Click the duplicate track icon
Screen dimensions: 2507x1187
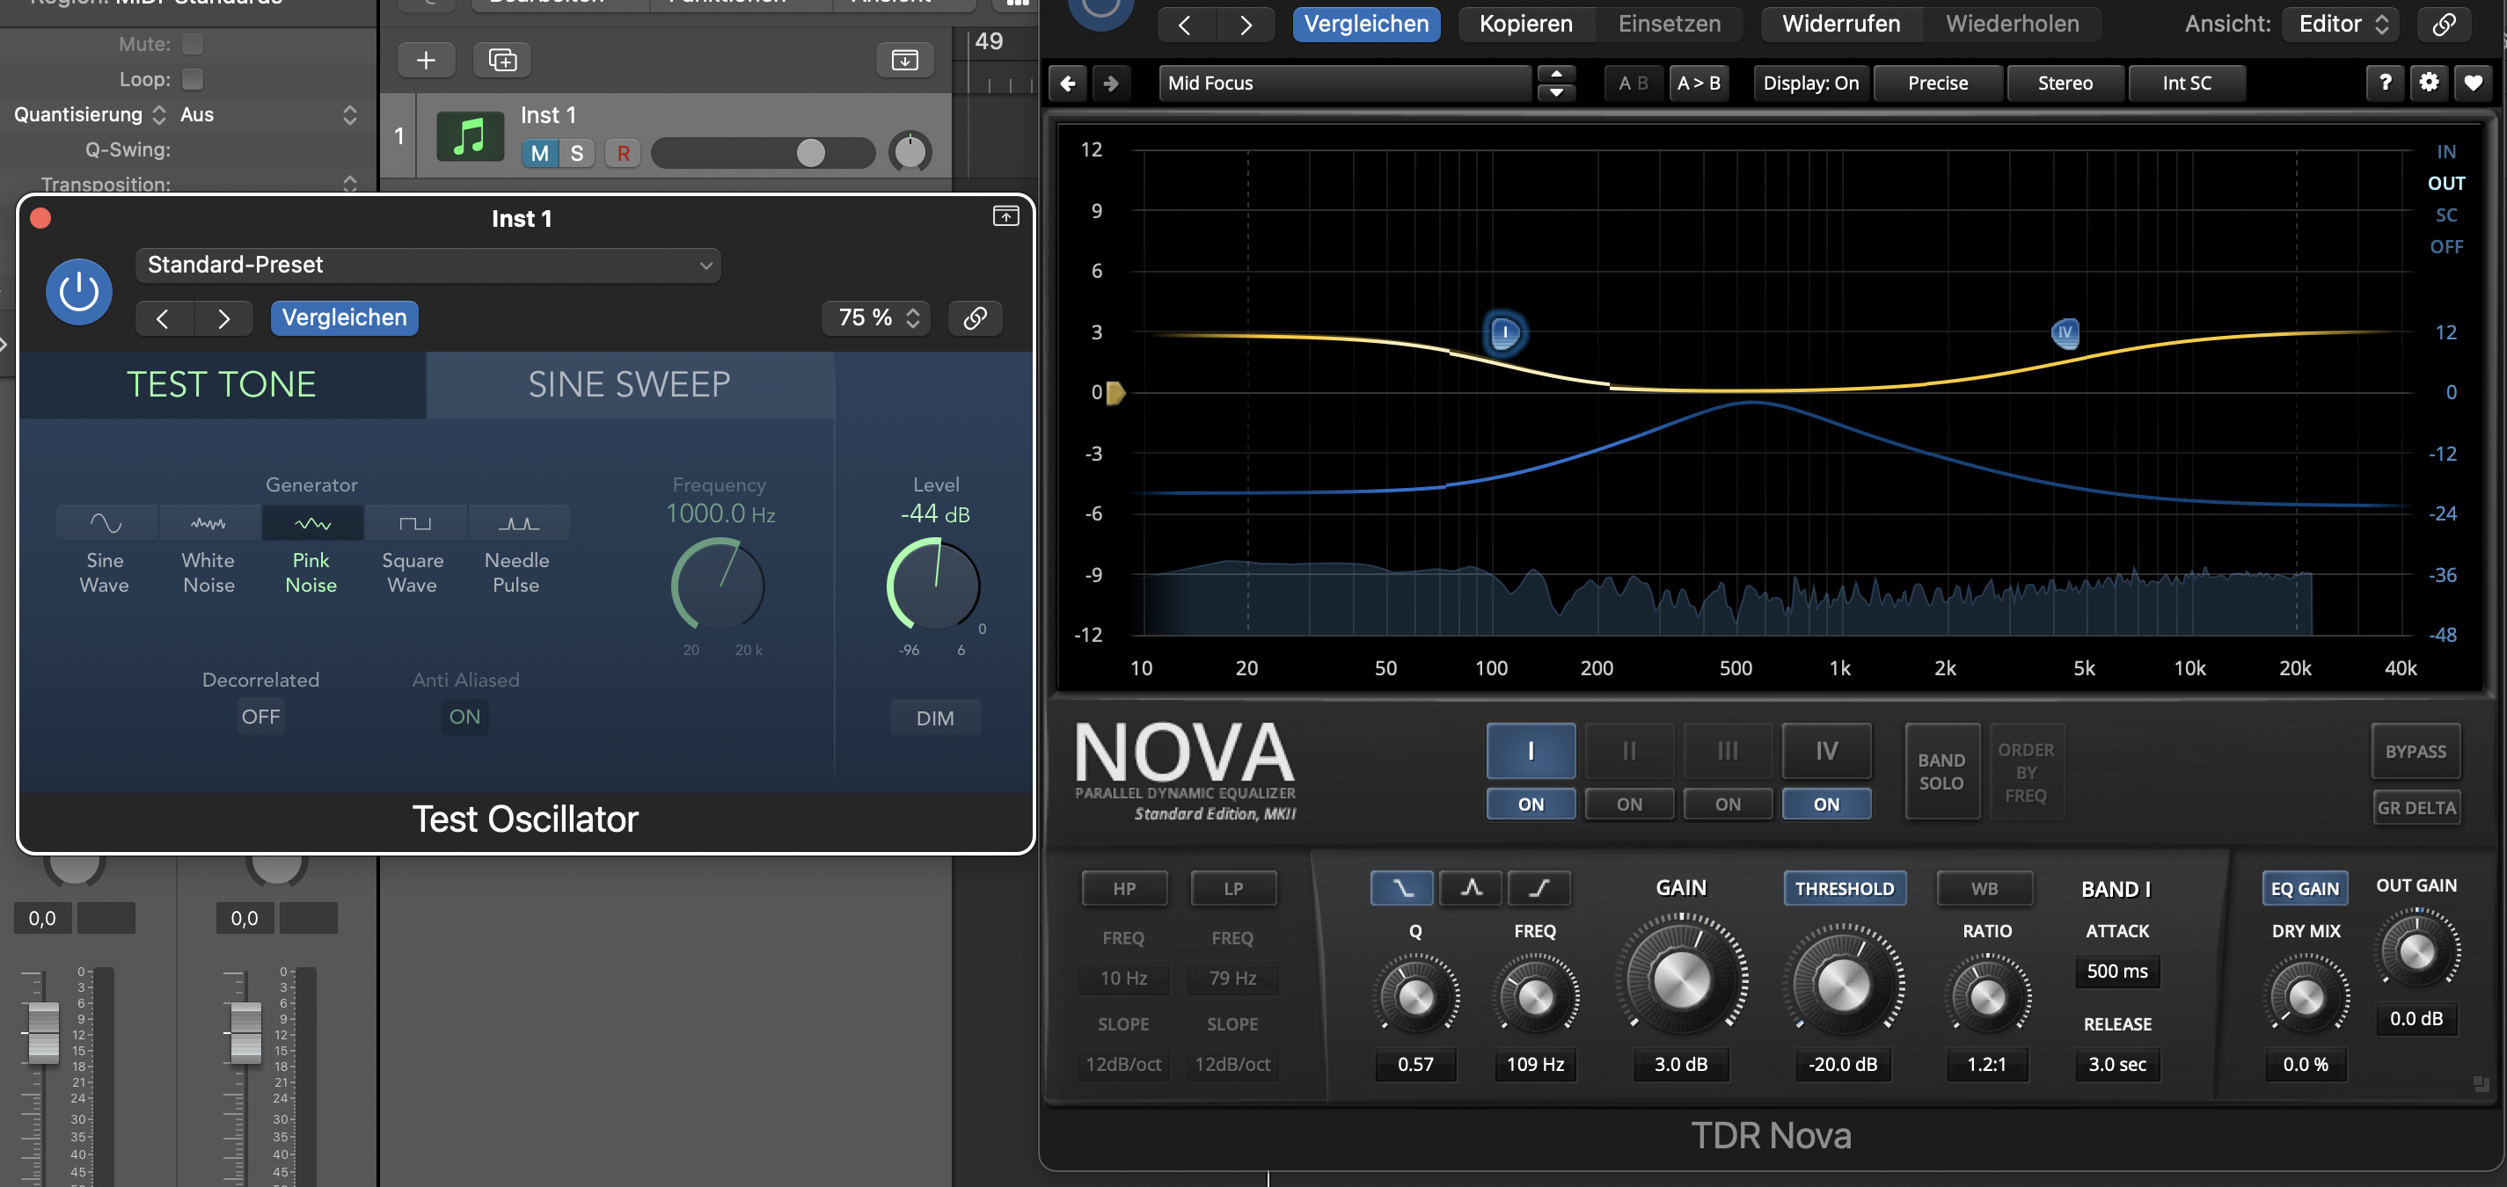tap(502, 61)
